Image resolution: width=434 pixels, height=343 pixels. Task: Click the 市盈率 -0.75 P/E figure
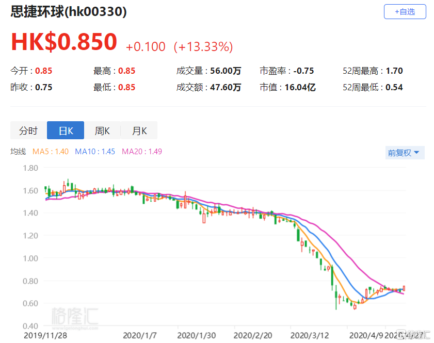click(303, 71)
